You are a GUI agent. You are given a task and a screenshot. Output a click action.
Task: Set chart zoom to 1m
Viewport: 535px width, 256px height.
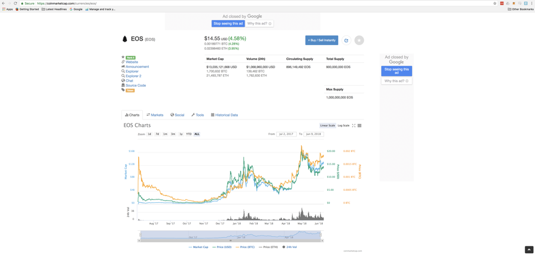point(165,134)
